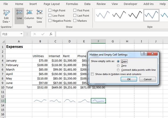Switch to the Review tab

[x=101, y=4]
